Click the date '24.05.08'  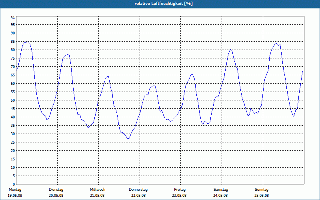click(x=220, y=196)
